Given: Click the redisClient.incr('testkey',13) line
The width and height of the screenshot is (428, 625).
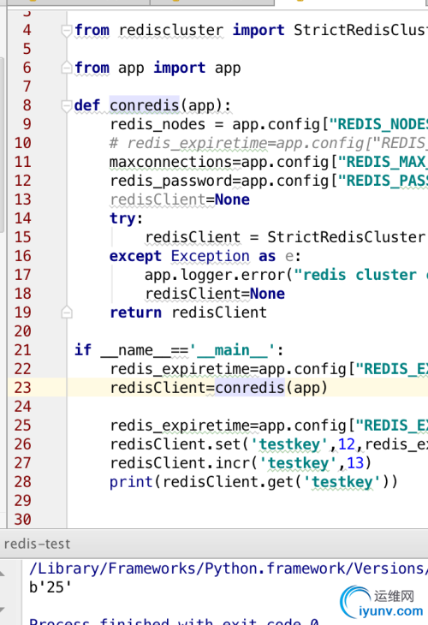Looking at the screenshot, I should click(x=241, y=463).
